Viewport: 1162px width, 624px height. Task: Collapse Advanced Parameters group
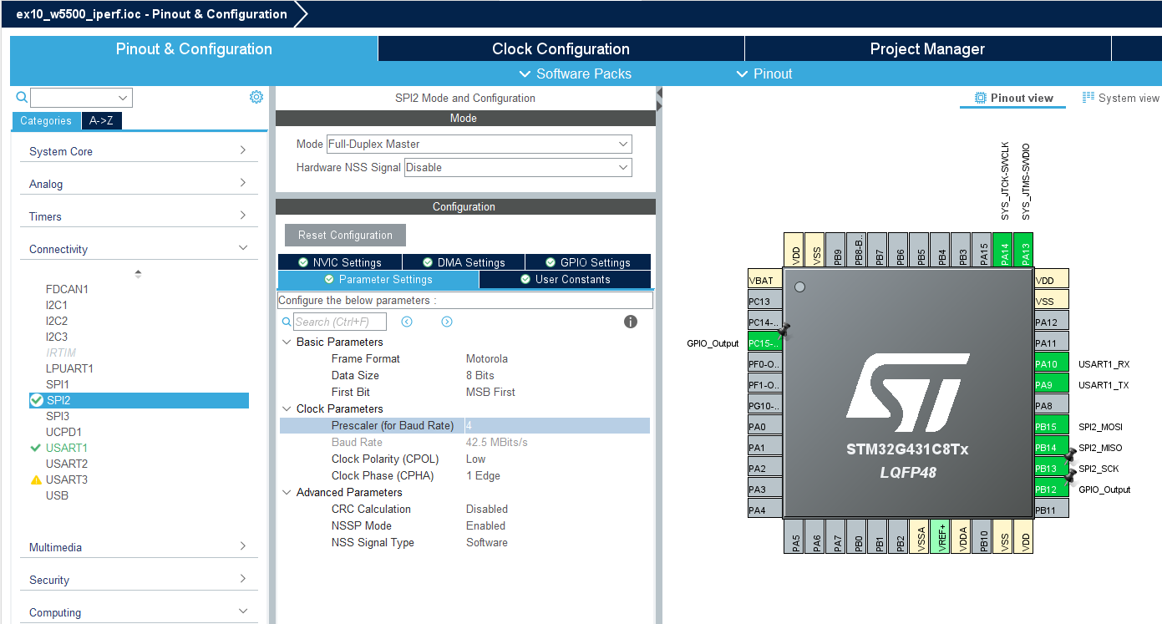287,492
